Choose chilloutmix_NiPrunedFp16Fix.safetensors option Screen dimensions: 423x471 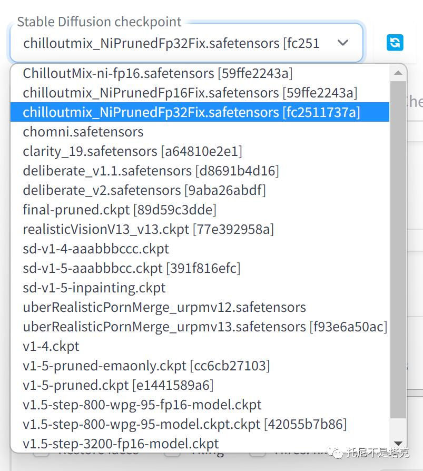(x=200, y=93)
